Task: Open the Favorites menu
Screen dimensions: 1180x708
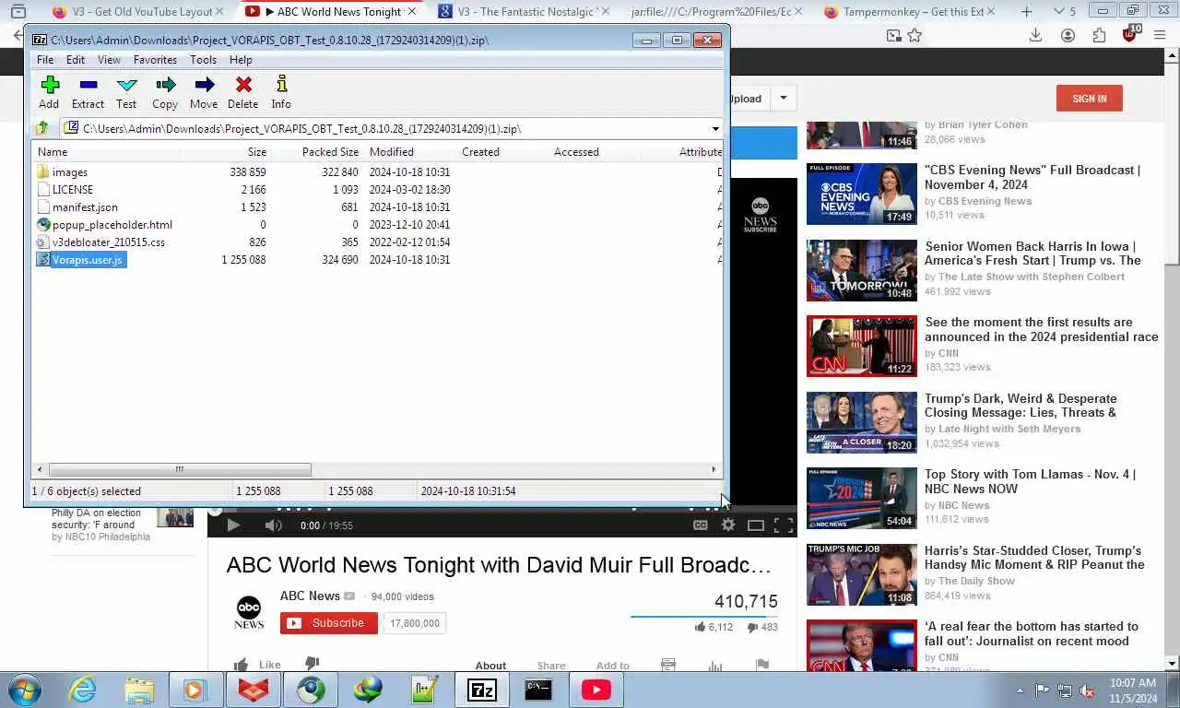Action: coord(155,60)
